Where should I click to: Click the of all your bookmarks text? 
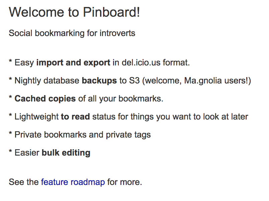coord(121,99)
